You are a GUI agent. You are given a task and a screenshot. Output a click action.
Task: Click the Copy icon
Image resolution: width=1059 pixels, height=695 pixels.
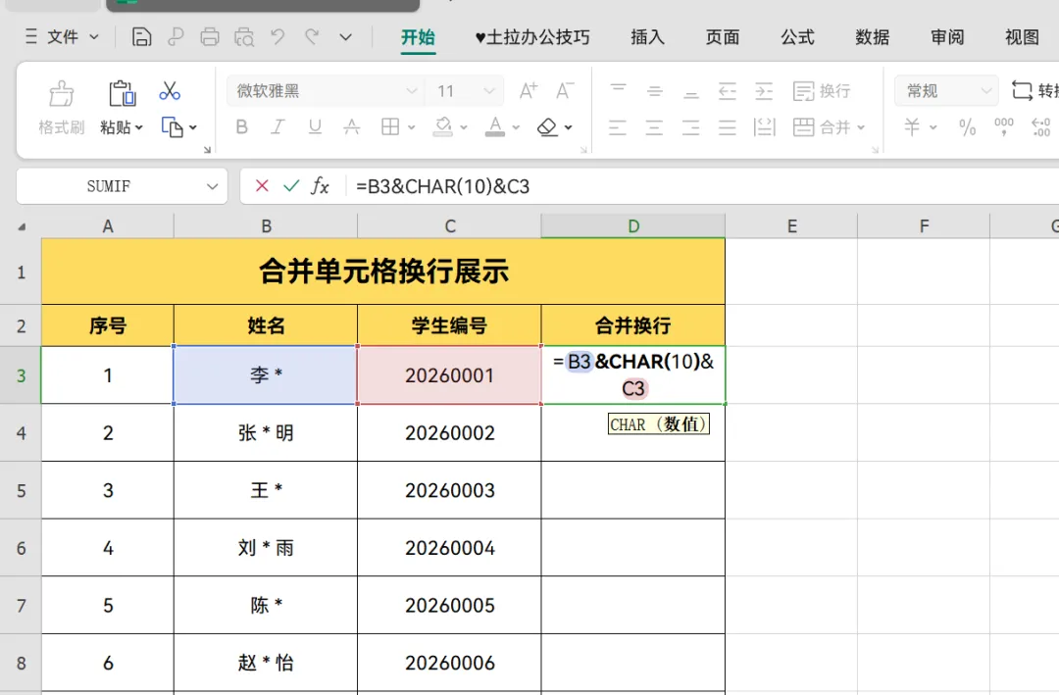(173, 127)
